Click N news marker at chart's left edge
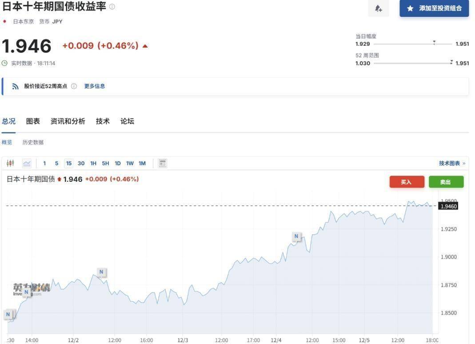 8,314
